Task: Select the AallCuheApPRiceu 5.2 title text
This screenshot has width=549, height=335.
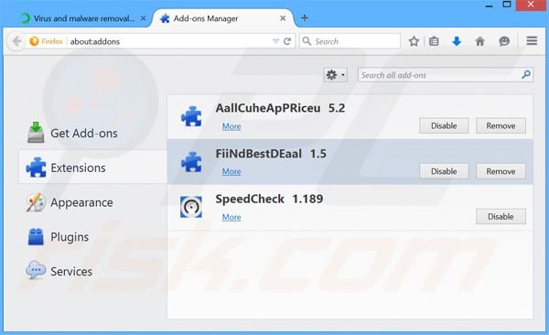Action: 280,108
